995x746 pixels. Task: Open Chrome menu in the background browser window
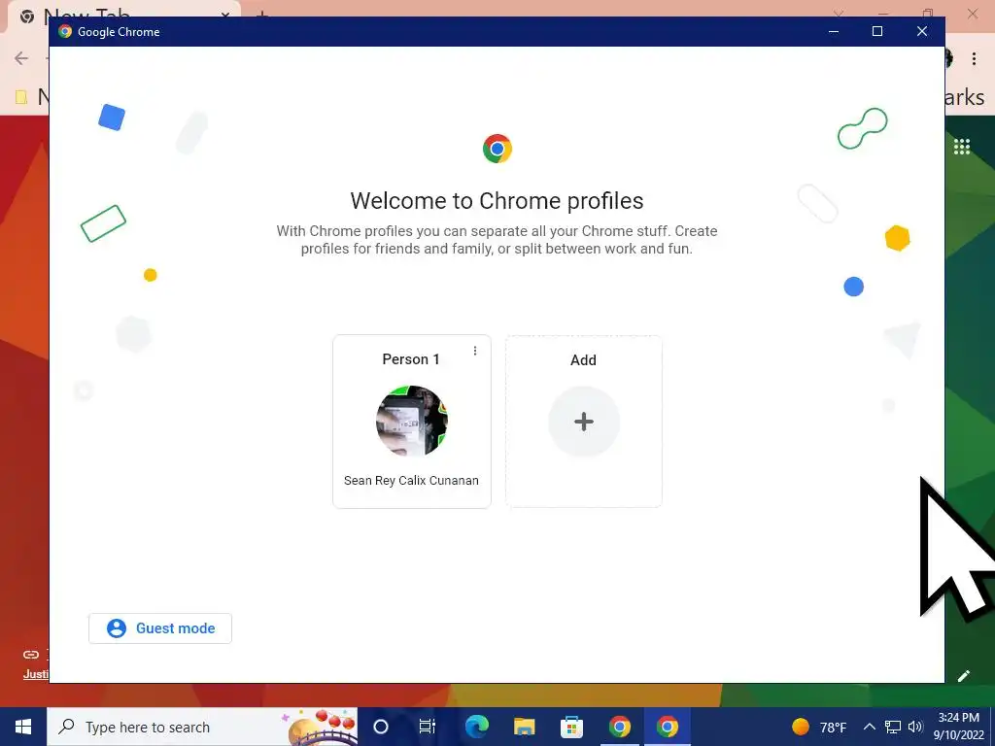(974, 58)
